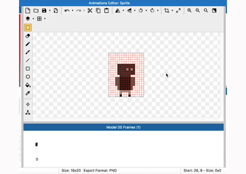Screen dimensions: 246x174
Task: Select the Line tool
Action: 28,60
